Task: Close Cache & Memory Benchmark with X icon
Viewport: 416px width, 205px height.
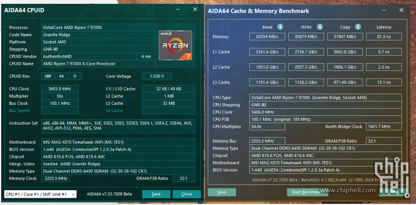Action: pyautogui.click(x=402, y=10)
